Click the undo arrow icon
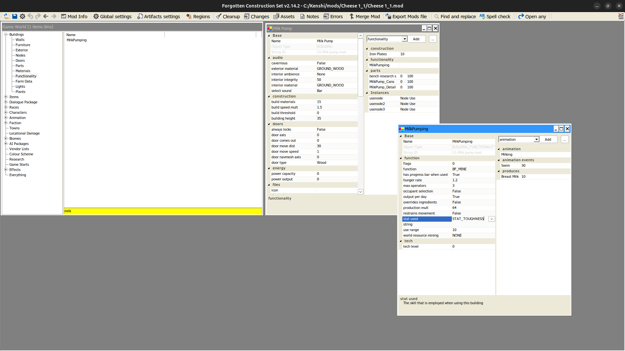The width and height of the screenshot is (625, 351). coord(30,16)
